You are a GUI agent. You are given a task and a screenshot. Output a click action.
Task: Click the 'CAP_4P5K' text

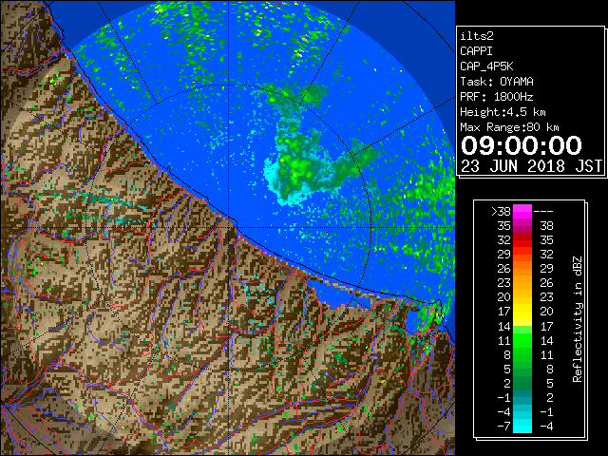(486, 66)
